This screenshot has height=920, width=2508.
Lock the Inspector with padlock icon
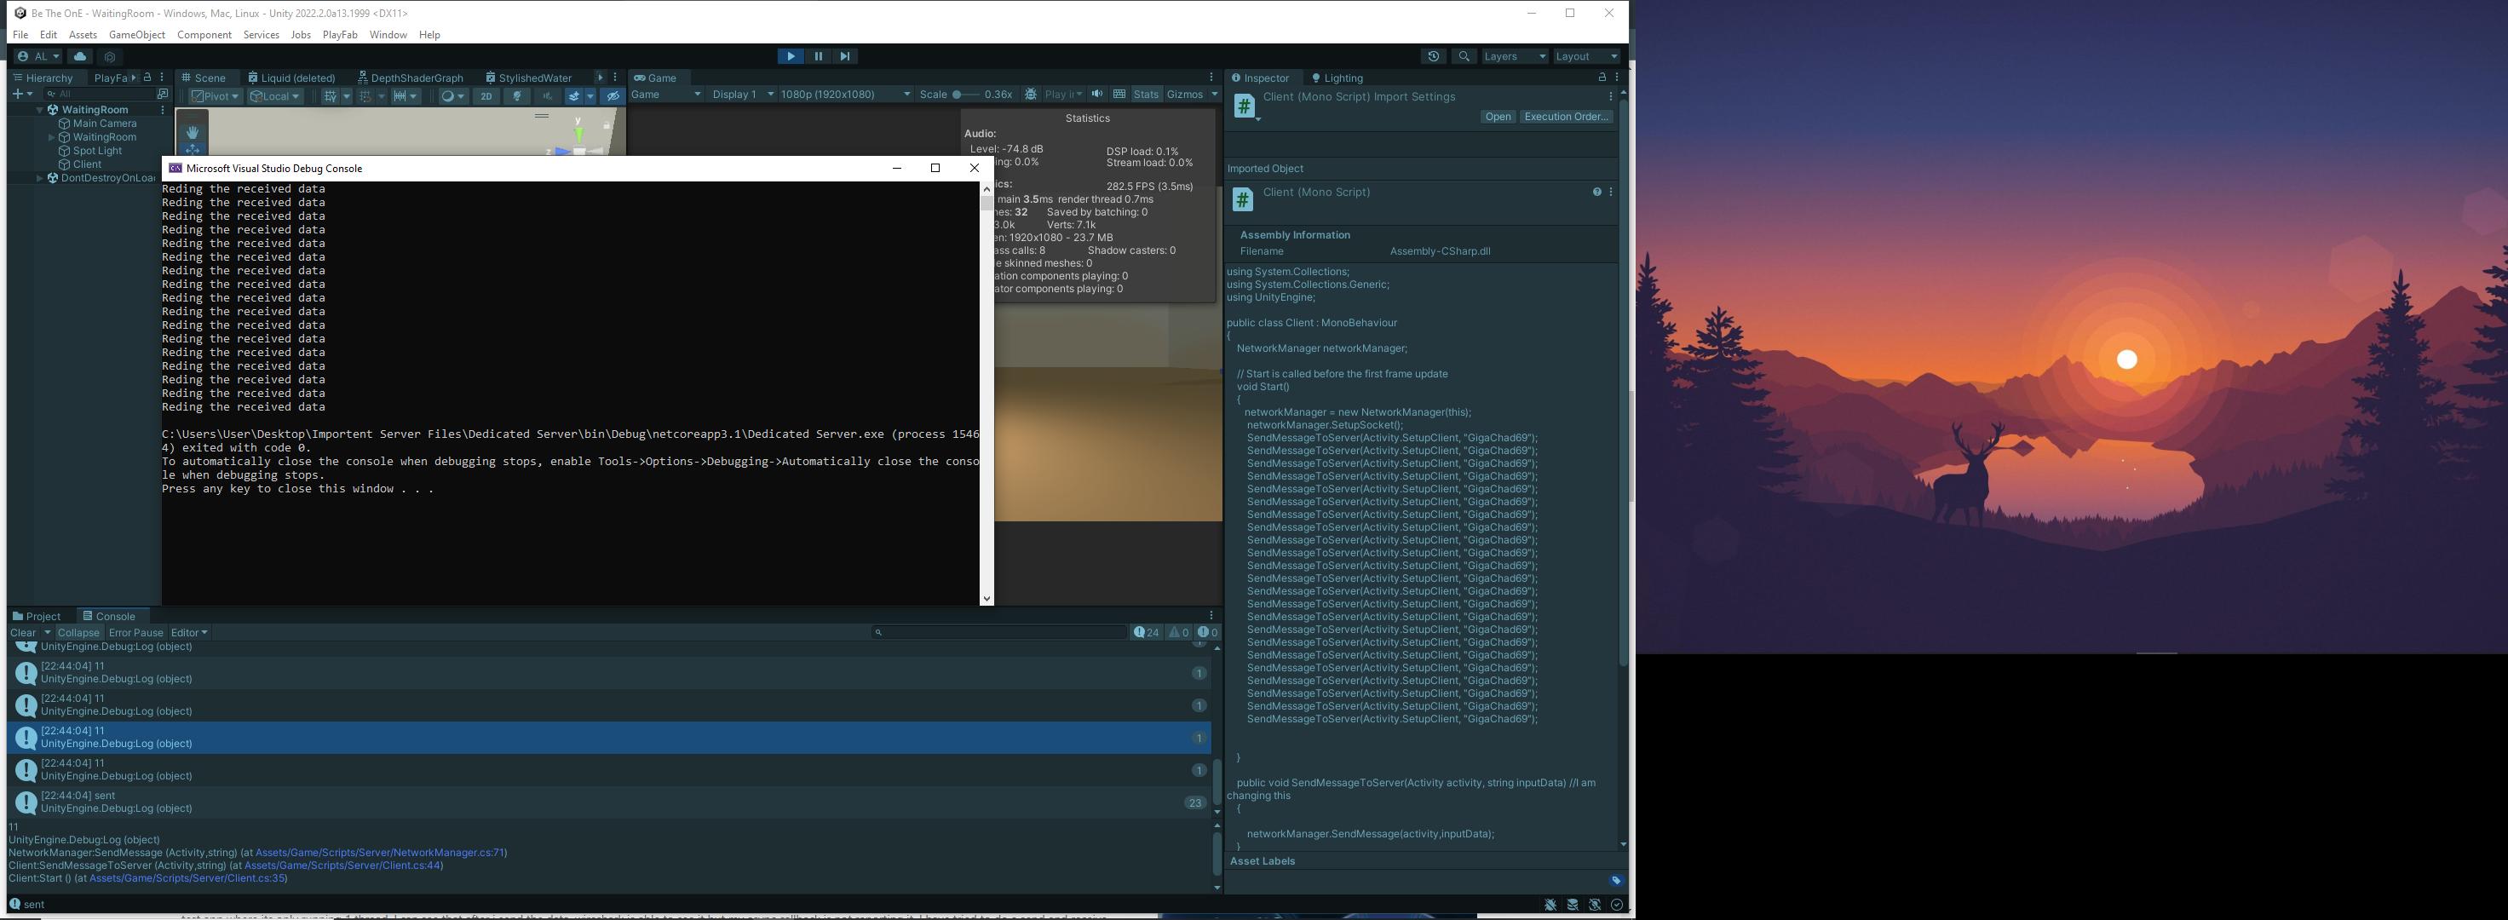pos(1602,77)
